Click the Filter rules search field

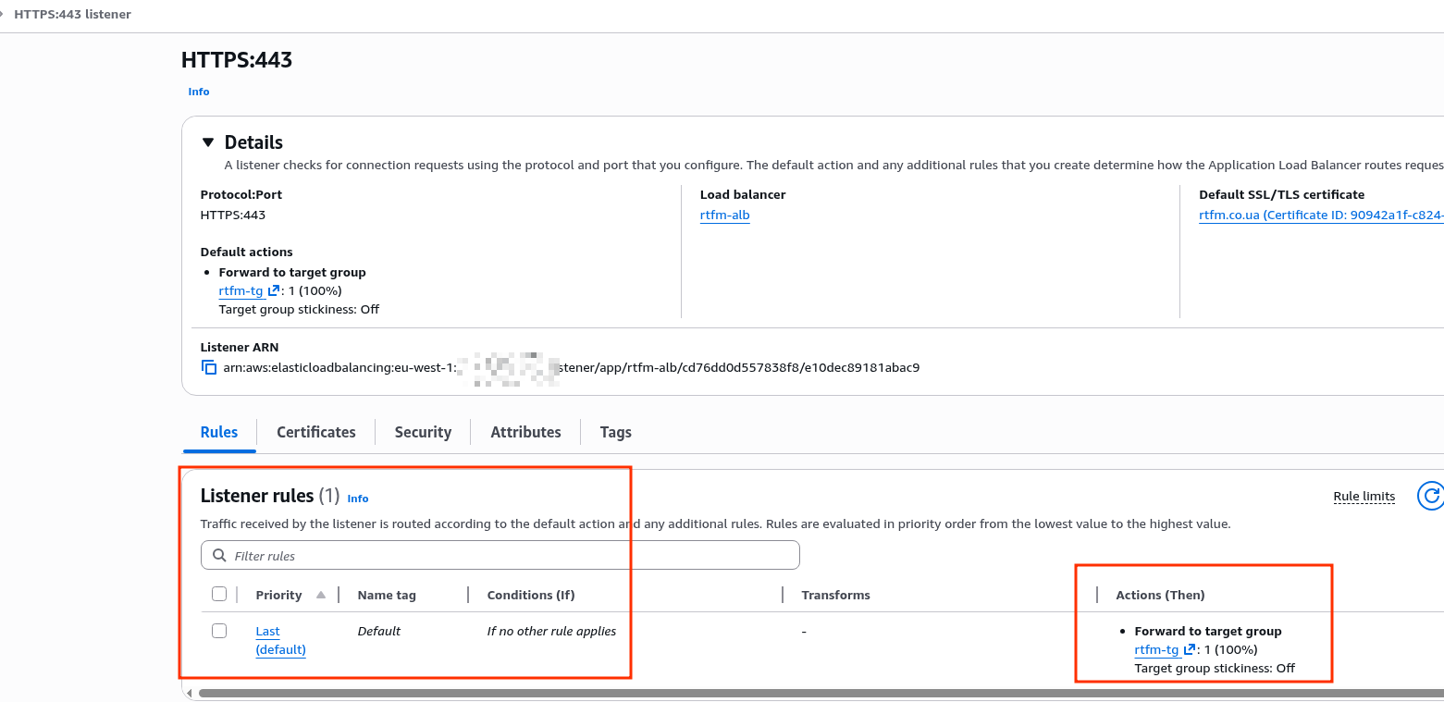pyautogui.click(x=509, y=556)
